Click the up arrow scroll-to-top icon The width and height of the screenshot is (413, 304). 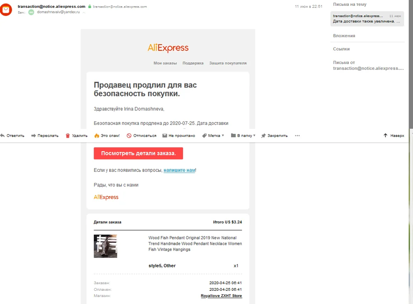pos(385,135)
